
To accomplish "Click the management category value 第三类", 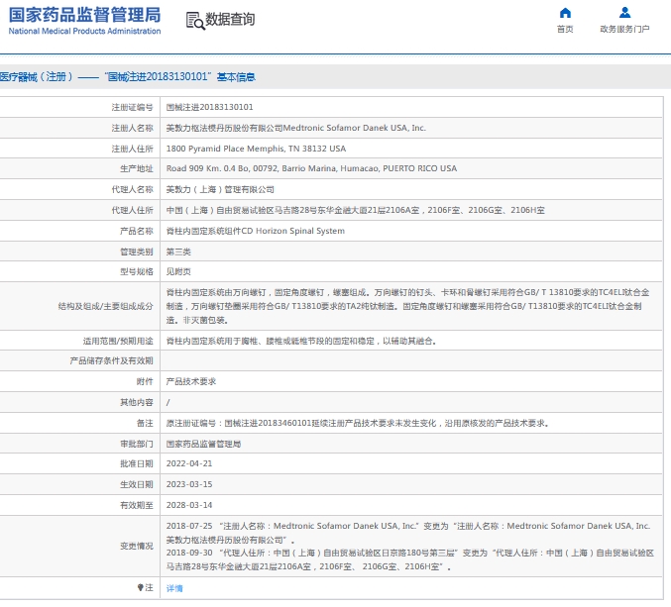I will tap(178, 252).
